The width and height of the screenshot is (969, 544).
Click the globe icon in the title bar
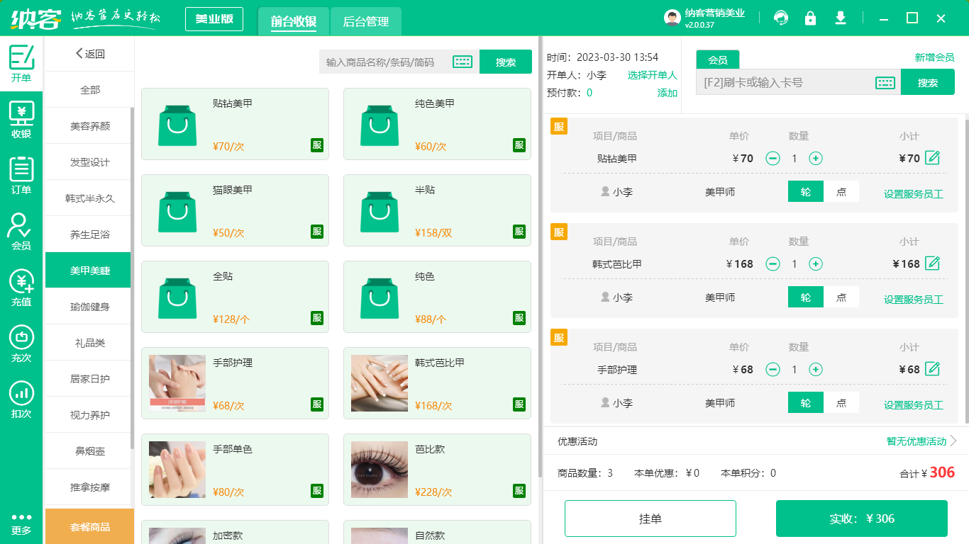click(x=781, y=18)
